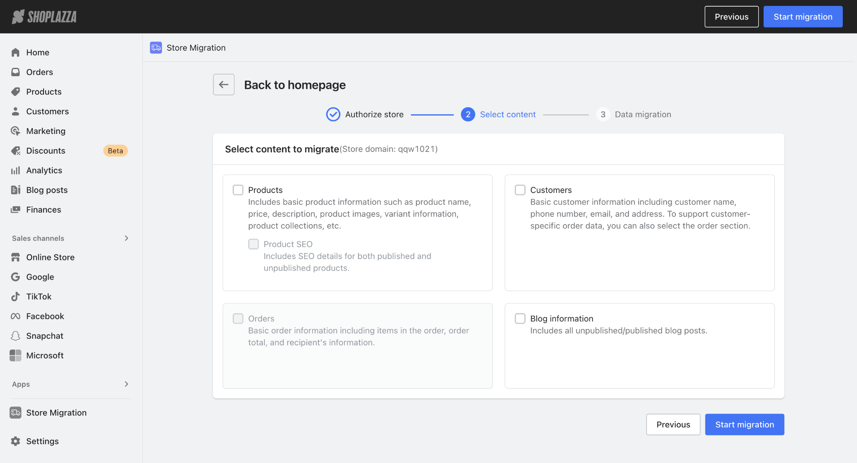The height and width of the screenshot is (463, 857).
Task: Go to Blog posts menu item
Action: point(47,190)
